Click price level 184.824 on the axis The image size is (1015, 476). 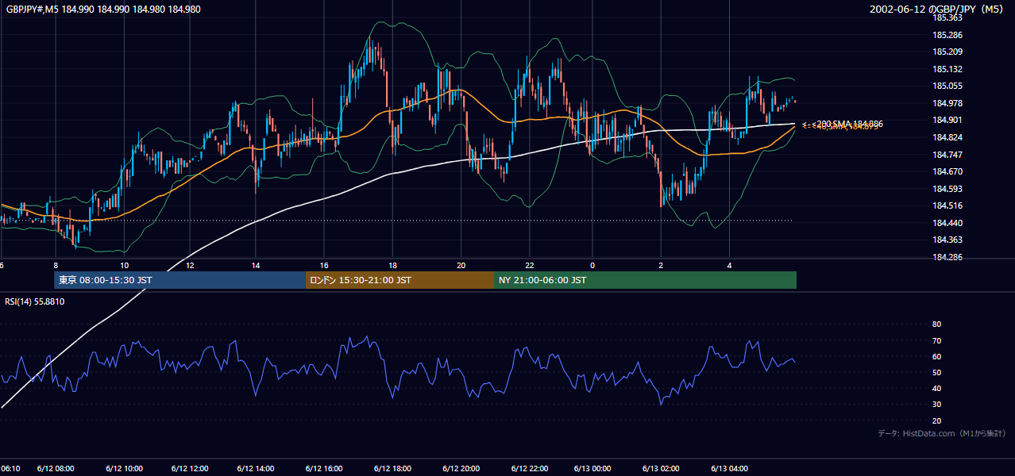[x=947, y=137]
